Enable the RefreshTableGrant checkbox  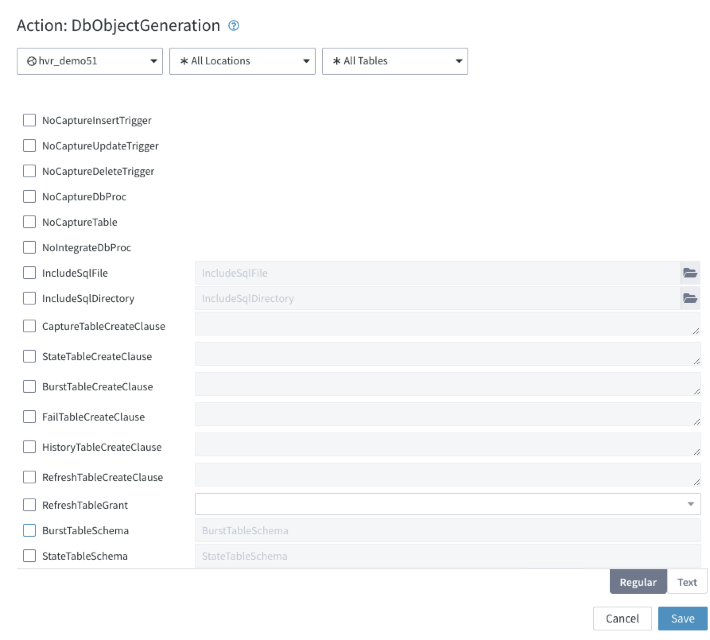(x=29, y=505)
